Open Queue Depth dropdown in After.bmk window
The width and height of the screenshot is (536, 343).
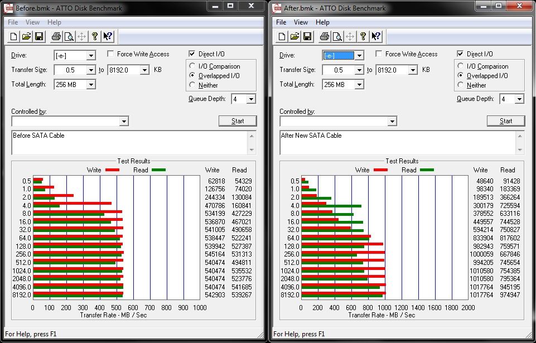pyautogui.click(x=520, y=99)
